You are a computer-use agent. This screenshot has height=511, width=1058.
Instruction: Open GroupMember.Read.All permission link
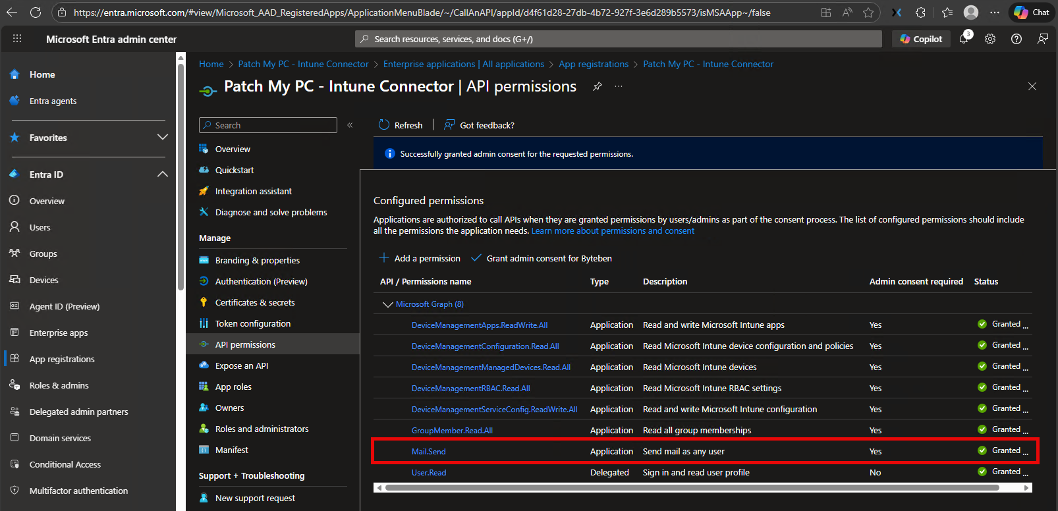(x=452, y=431)
